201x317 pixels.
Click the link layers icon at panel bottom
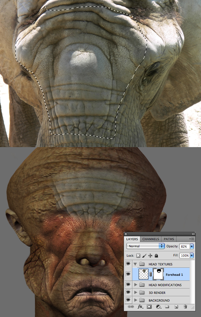[x=131, y=307]
